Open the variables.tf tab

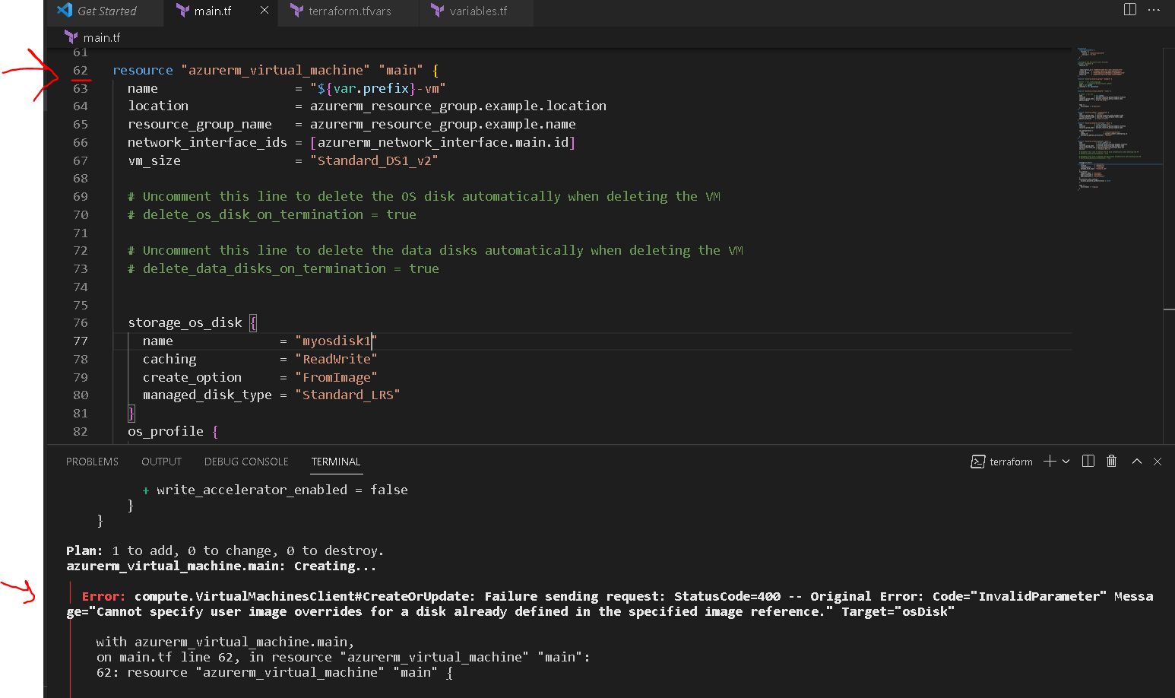[x=477, y=11]
